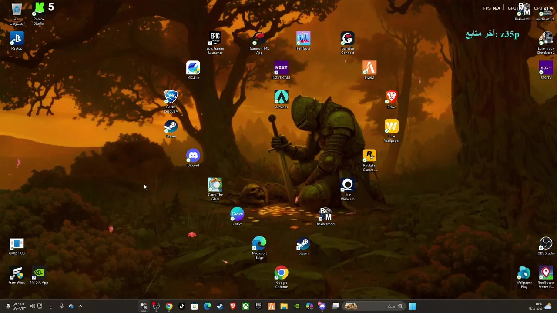
Task: Open Roblox Studio desktop shortcut
Action: [x=39, y=14]
